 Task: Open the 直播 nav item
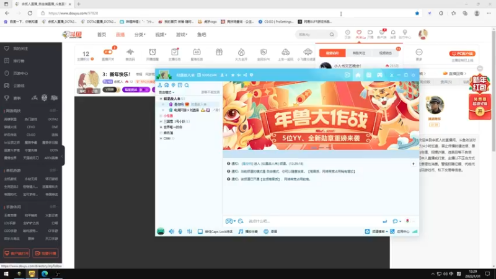coord(120,35)
